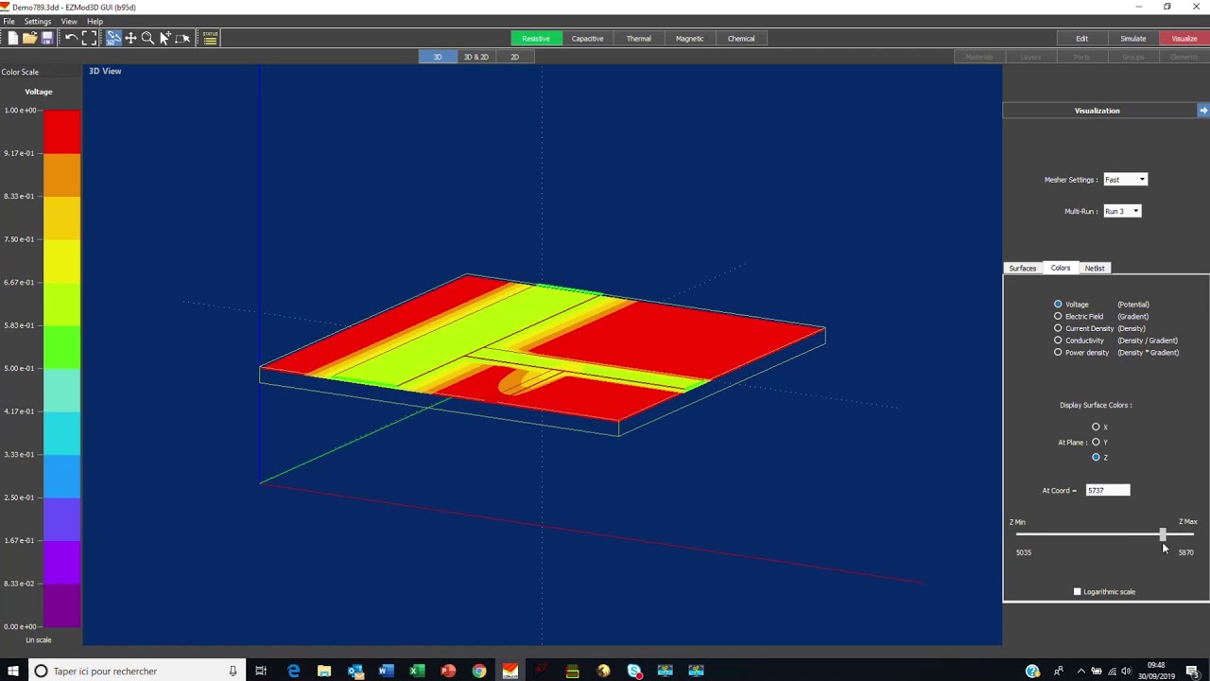
Task: Click the Visualize mode button
Action: click(x=1184, y=39)
